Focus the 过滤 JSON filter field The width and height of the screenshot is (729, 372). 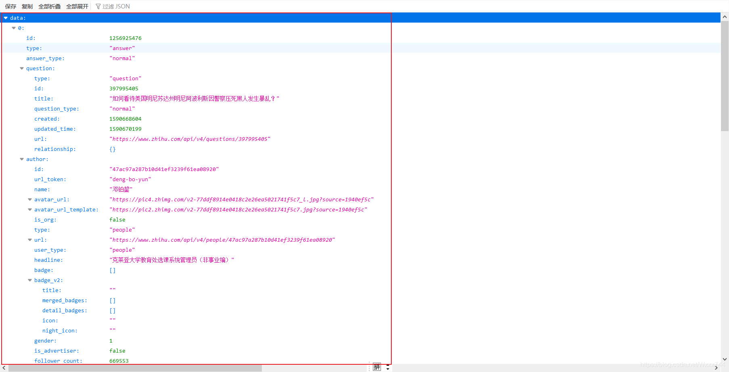pyautogui.click(x=116, y=6)
